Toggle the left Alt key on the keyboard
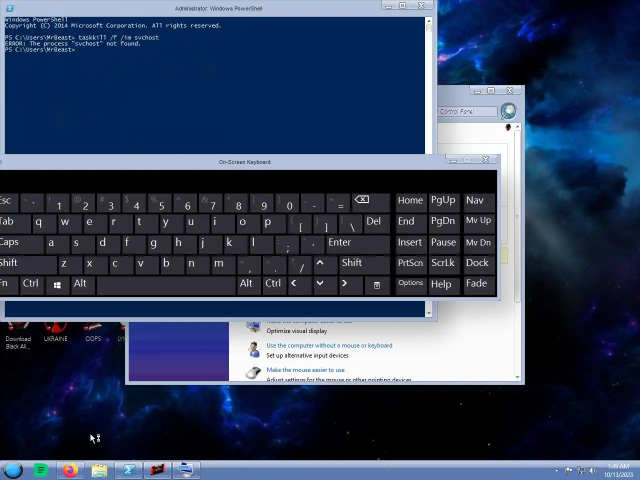This screenshot has height=480, width=640. pos(82,285)
